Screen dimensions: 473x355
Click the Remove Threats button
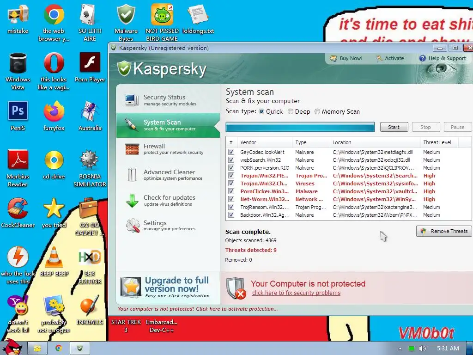(x=444, y=231)
